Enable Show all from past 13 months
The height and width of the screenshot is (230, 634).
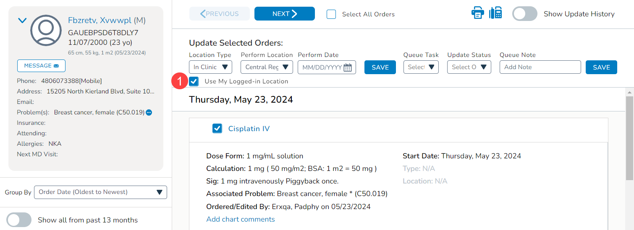[x=19, y=220]
